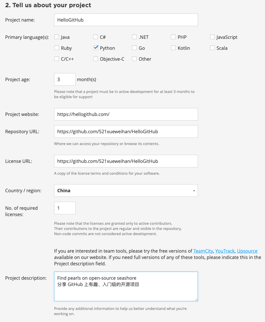The image size is (265, 322).
Task: Check the C/C++ option
Action: coord(57,59)
